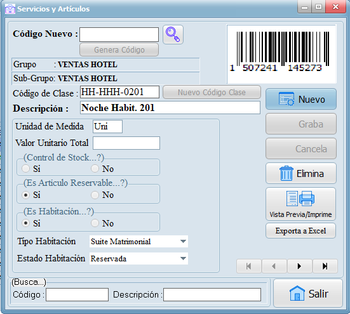Click the magnifying glass search icon

(x=173, y=34)
